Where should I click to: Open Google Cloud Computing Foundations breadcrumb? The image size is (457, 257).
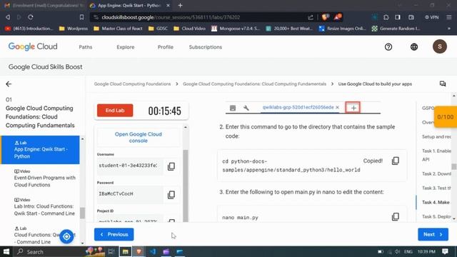tap(132, 84)
